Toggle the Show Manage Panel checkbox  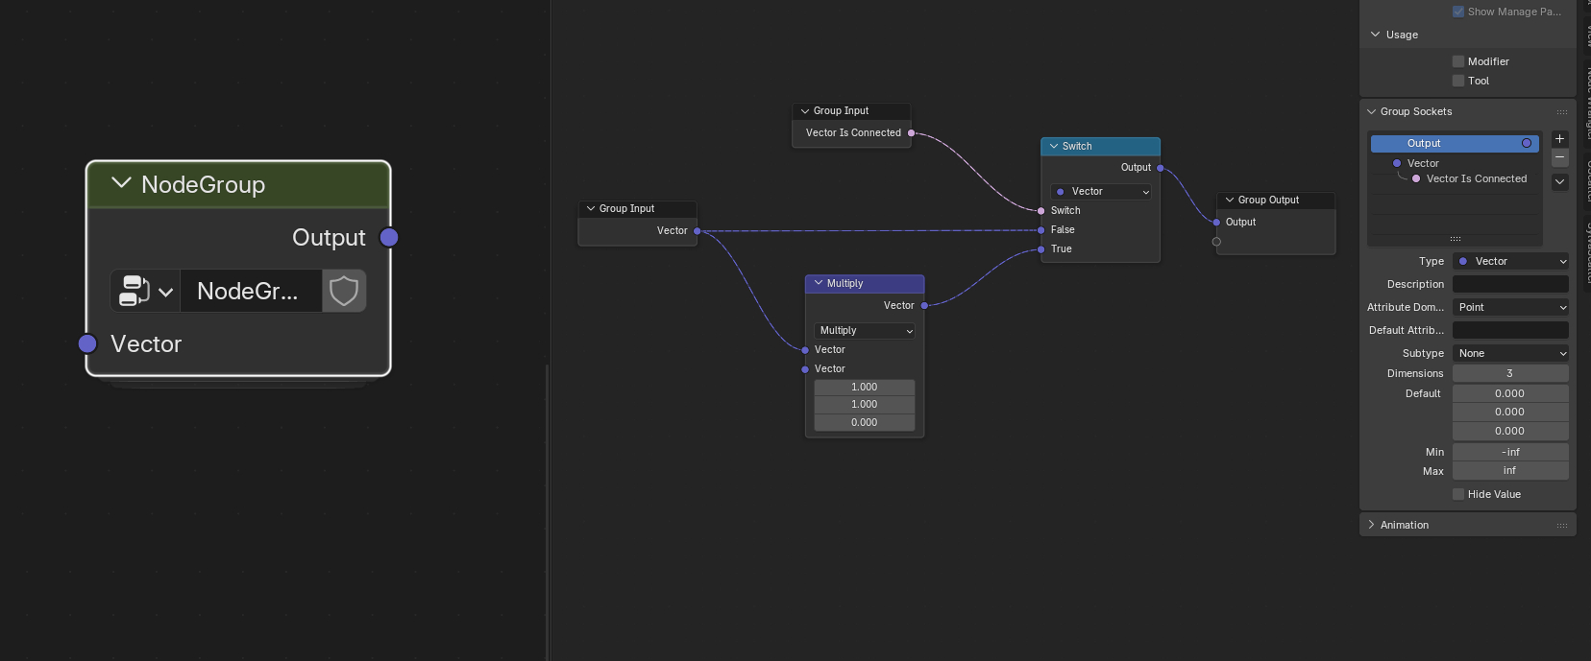pyautogui.click(x=1458, y=12)
